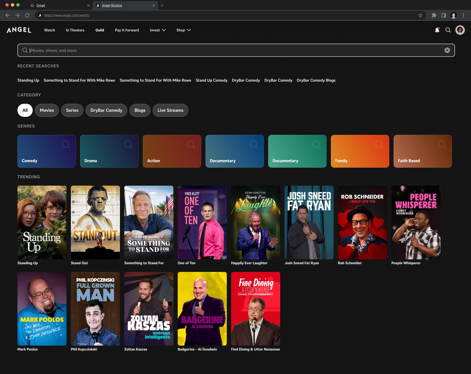The width and height of the screenshot is (471, 374).
Task: Filter by Movies category
Action: point(47,110)
